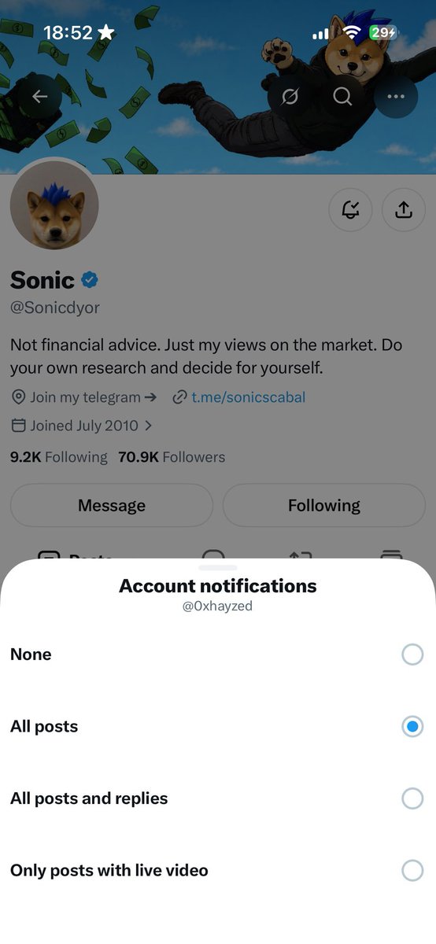Tap the Grok slash-circle icon
This screenshot has height=944, width=436.
(290, 96)
